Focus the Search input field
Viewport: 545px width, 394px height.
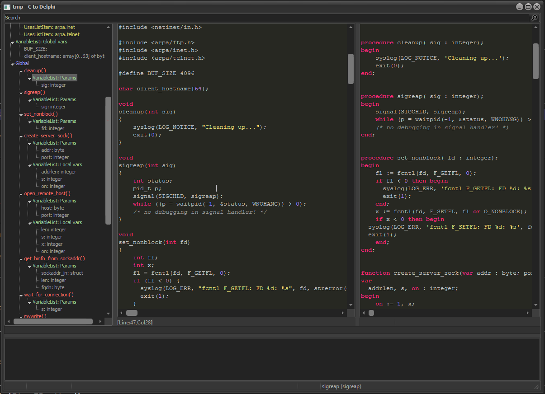(266, 18)
